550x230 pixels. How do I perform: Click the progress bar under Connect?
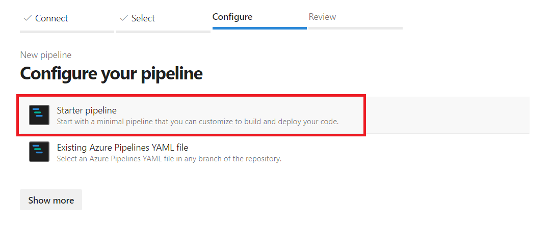point(67,32)
